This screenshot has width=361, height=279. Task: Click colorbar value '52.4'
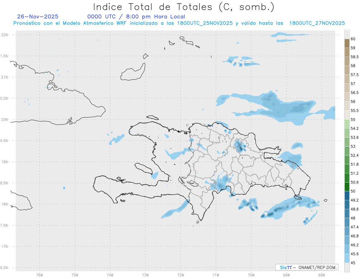(x=355, y=155)
